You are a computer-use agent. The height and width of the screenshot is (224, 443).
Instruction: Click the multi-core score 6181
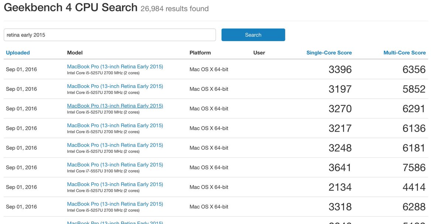coord(414,148)
